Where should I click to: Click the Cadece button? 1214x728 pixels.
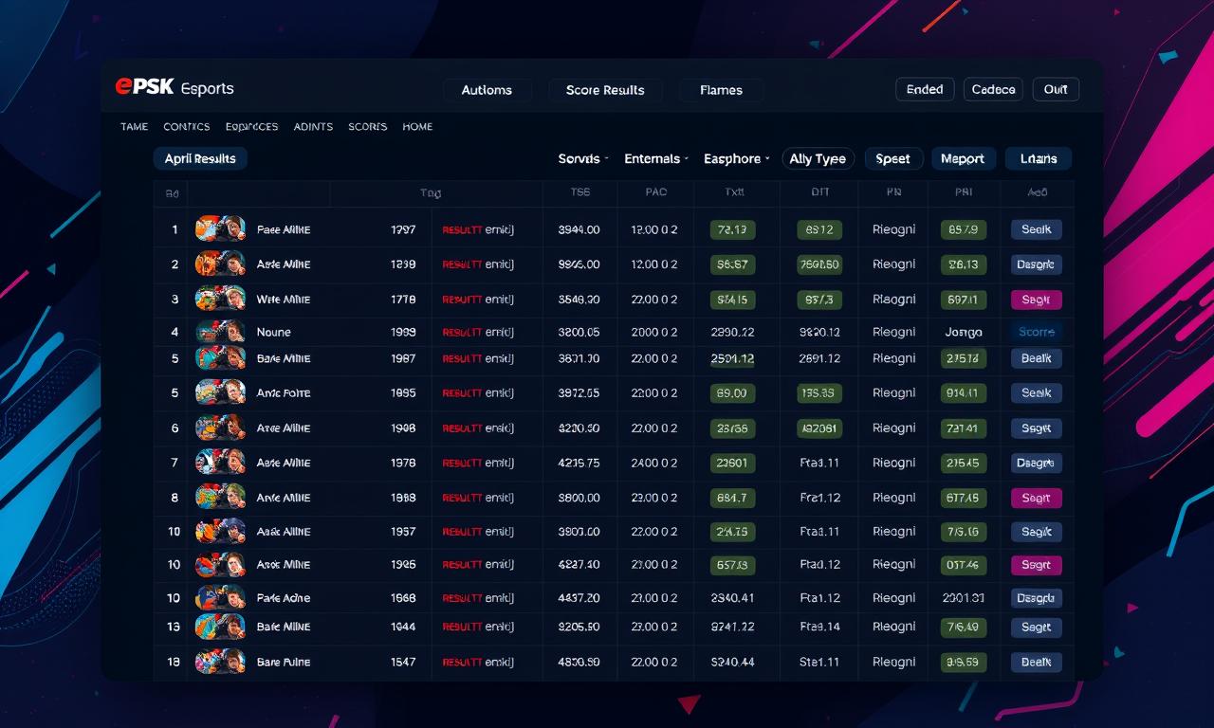(x=993, y=89)
